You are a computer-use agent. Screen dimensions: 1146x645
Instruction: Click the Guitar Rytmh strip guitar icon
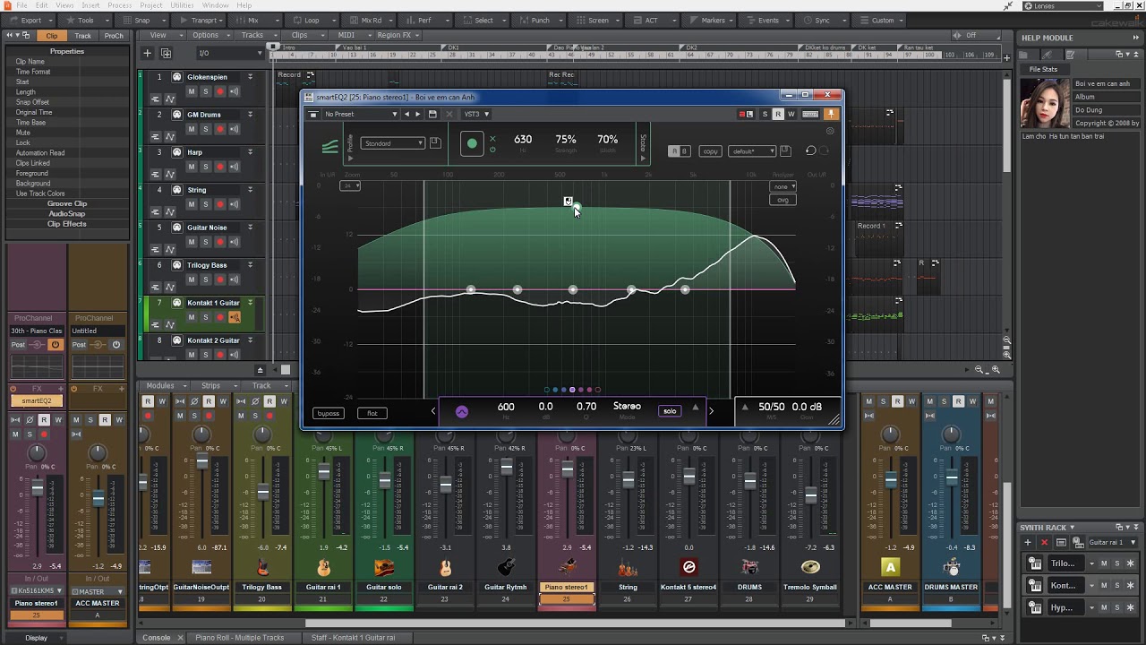[x=506, y=566]
